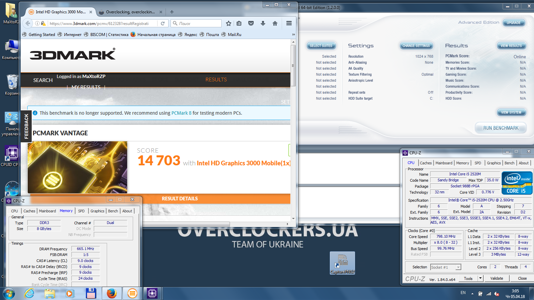The height and width of the screenshot is (300, 534).
Task: Click the Firefox back arrow button
Action: 28,23
